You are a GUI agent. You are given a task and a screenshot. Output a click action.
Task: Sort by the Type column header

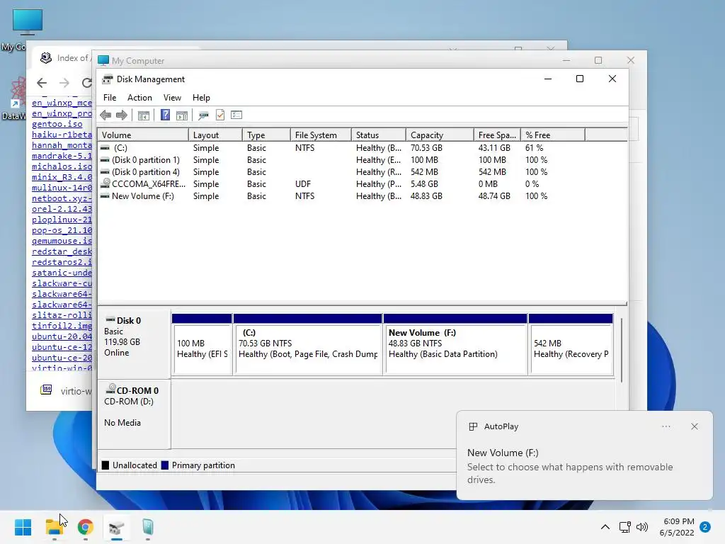coord(266,135)
